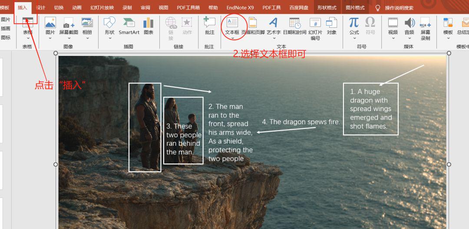Click the picture's top-left selection handle
The height and width of the screenshot is (229, 469).
click(55, 53)
